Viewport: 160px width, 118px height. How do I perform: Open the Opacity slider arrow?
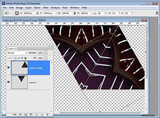[45, 53]
